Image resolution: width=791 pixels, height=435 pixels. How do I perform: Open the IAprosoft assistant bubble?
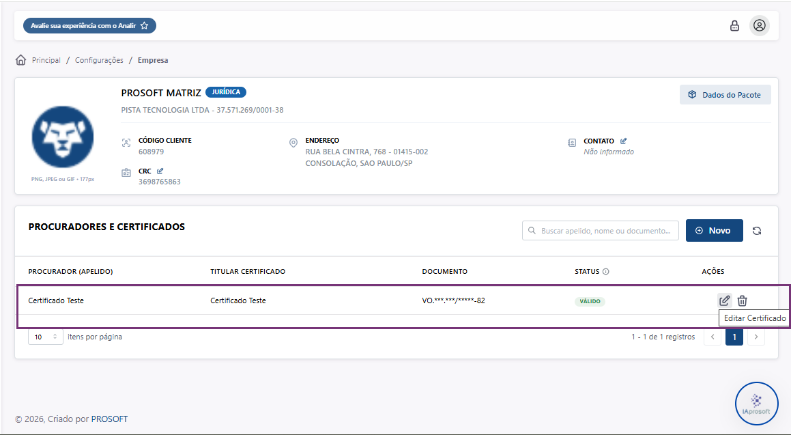coord(756,404)
